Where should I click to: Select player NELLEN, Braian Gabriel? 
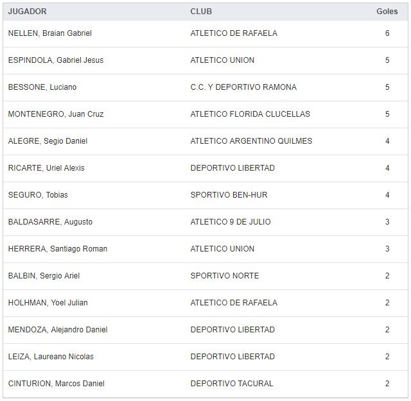[x=50, y=33]
